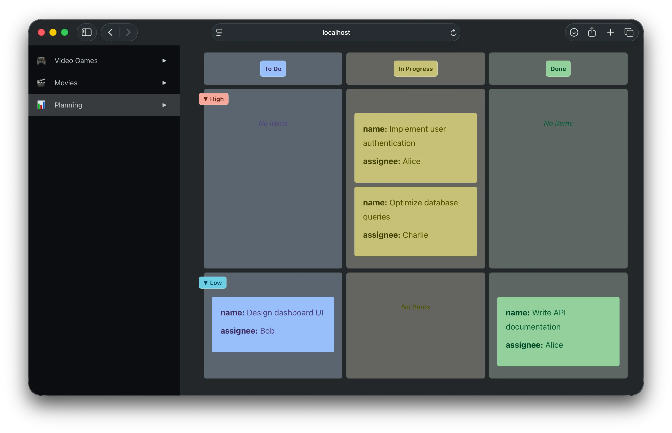Collapse the Low priority group

pos(212,283)
